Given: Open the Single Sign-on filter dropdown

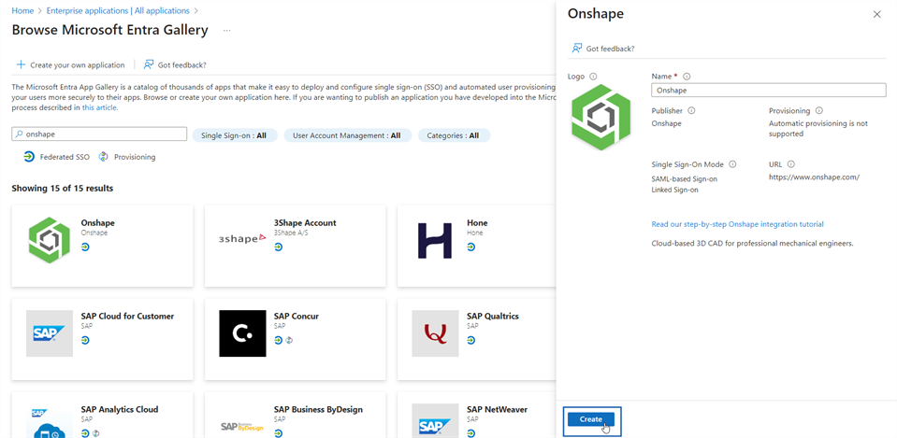Looking at the screenshot, I should 234,135.
